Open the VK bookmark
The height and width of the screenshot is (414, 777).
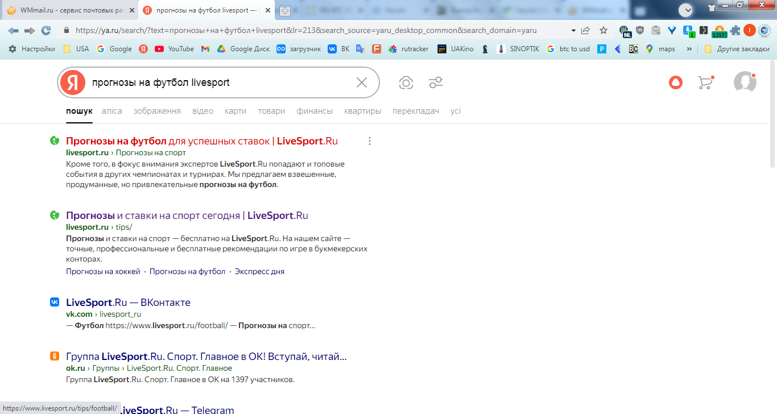click(x=338, y=49)
